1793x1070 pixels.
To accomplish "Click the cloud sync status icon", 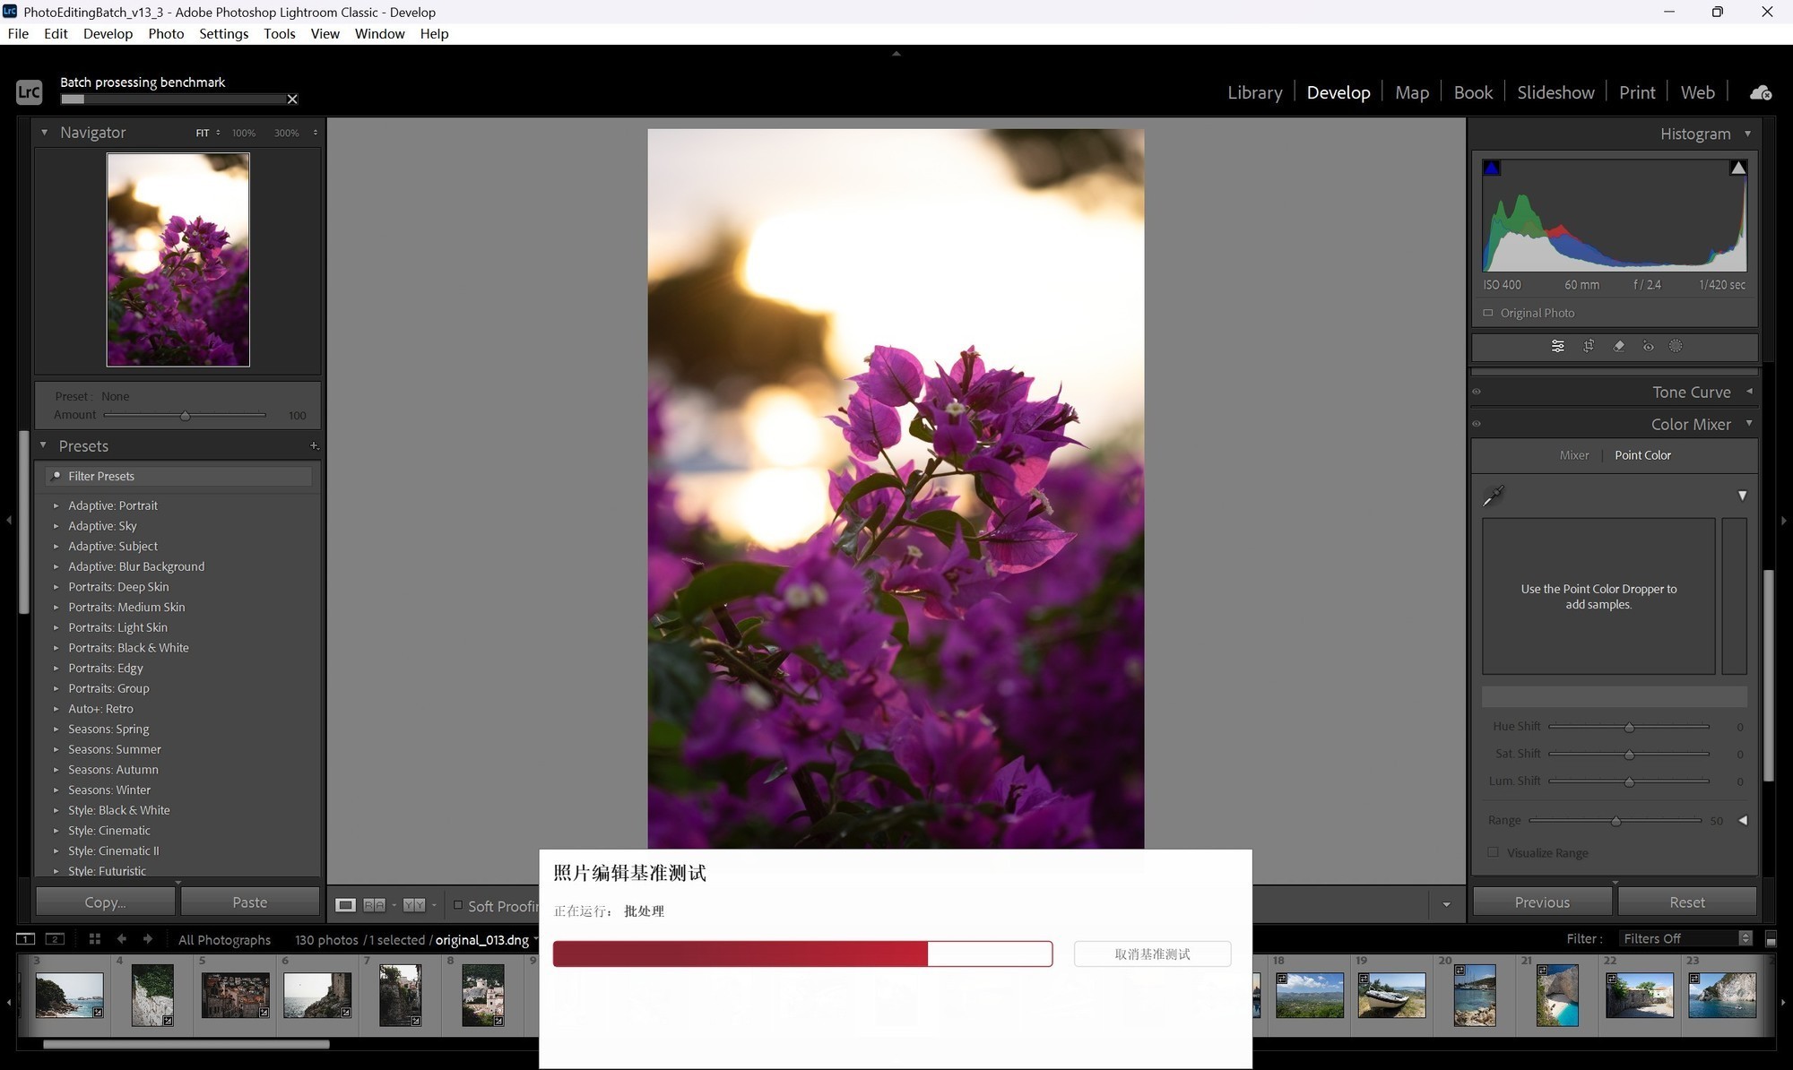I will (x=1760, y=92).
